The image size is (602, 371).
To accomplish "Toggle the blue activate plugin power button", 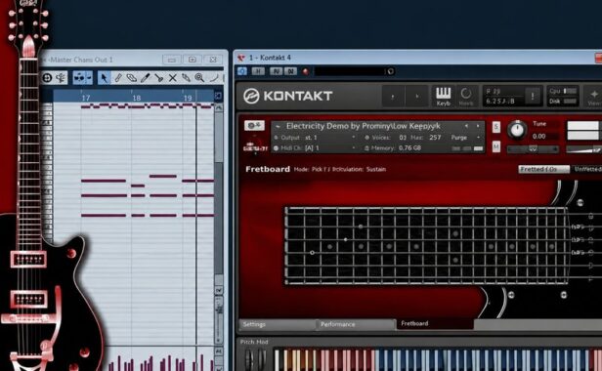I will tap(242, 71).
